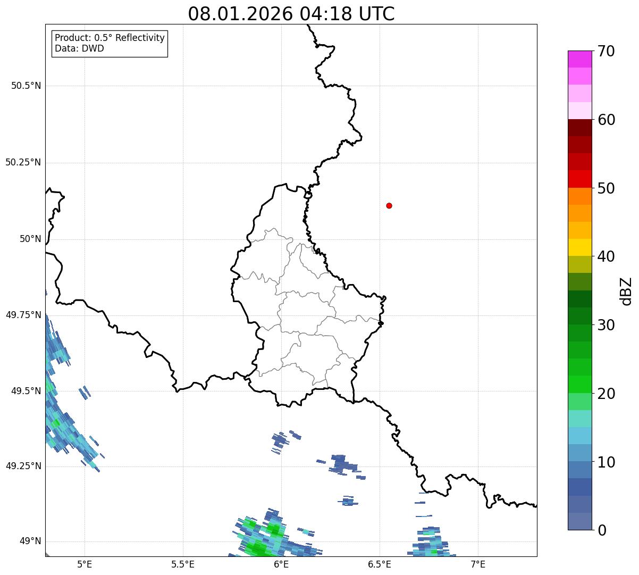Click the bright green colorbar segment above 20
The width and height of the screenshot is (639, 575).
pyautogui.click(x=579, y=385)
